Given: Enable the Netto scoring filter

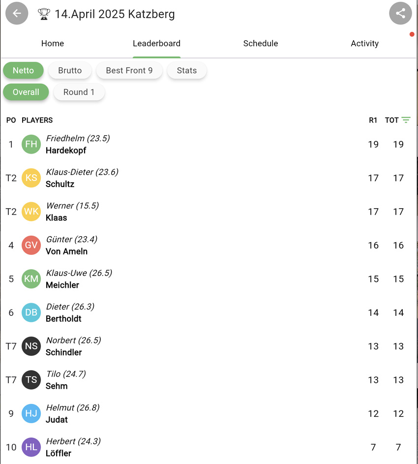Looking at the screenshot, I should pyautogui.click(x=23, y=70).
